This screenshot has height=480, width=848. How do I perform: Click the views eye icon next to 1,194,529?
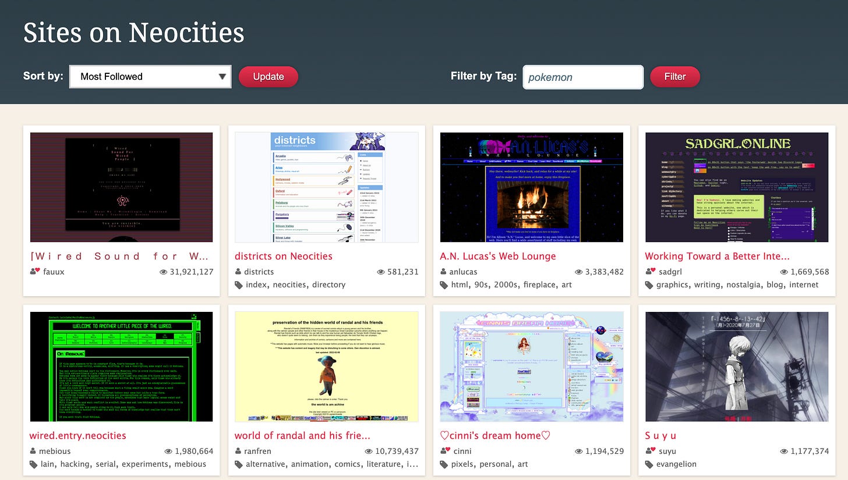(x=579, y=451)
